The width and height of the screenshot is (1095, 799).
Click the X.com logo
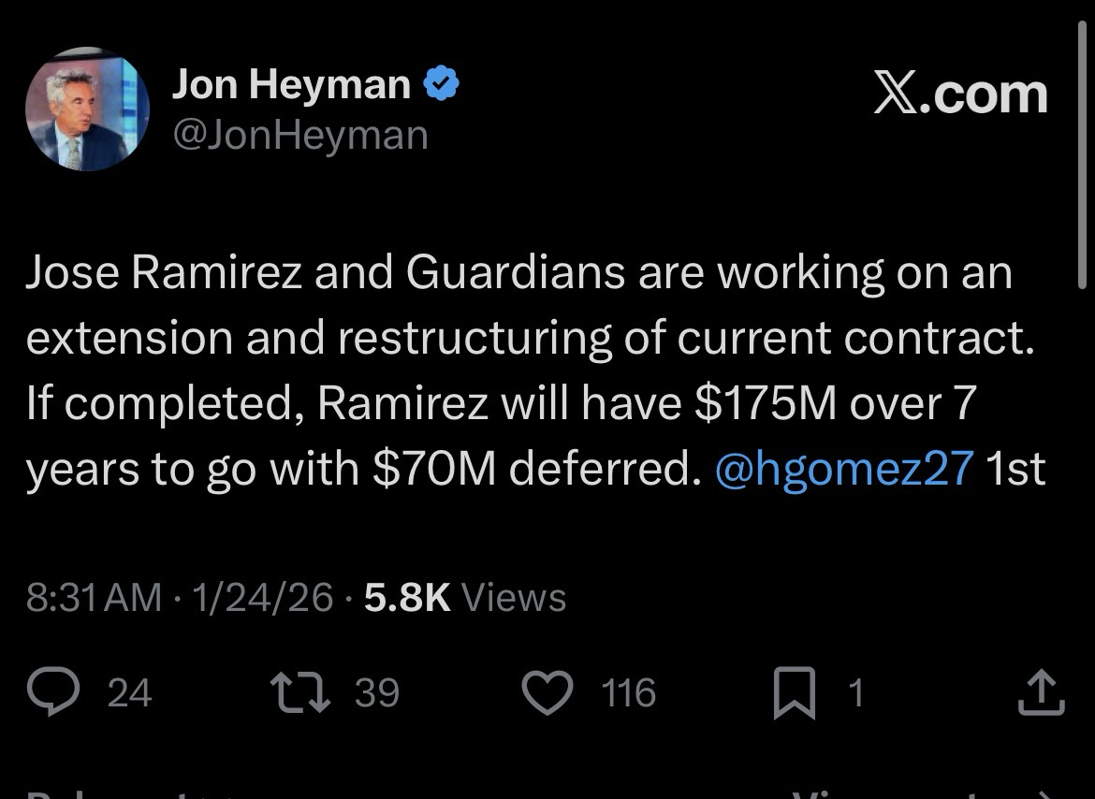tap(960, 94)
